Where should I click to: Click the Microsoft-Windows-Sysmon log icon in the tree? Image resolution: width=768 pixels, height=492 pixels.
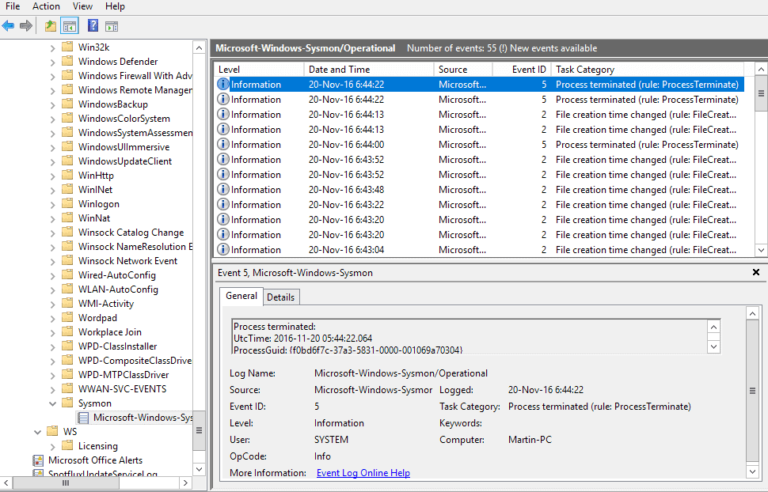click(82, 418)
